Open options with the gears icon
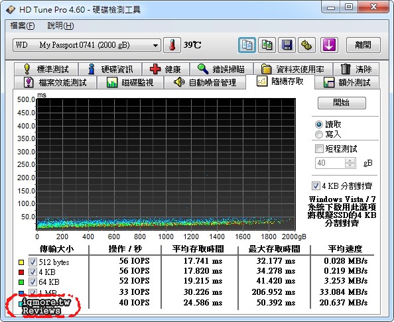This screenshot has height=322, width=394. pyautogui.click(x=306, y=45)
